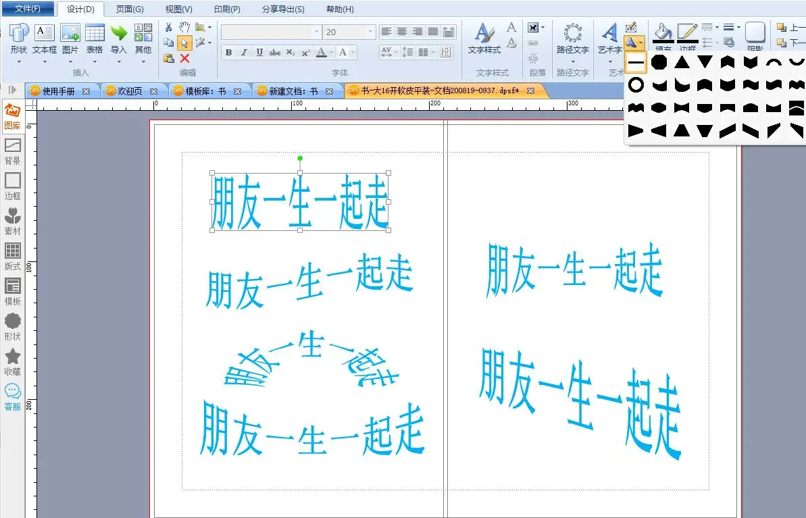Open the 帮助(H) menu

[x=340, y=9]
